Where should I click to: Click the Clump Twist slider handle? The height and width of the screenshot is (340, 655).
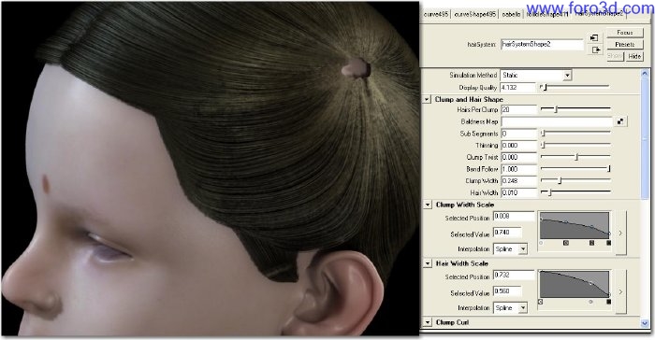coord(576,157)
